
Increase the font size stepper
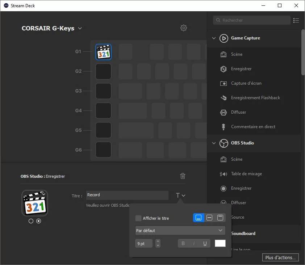pos(158,241)
